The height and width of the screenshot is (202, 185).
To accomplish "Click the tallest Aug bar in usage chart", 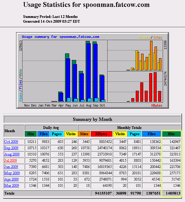I will click(x=88, y=72).
